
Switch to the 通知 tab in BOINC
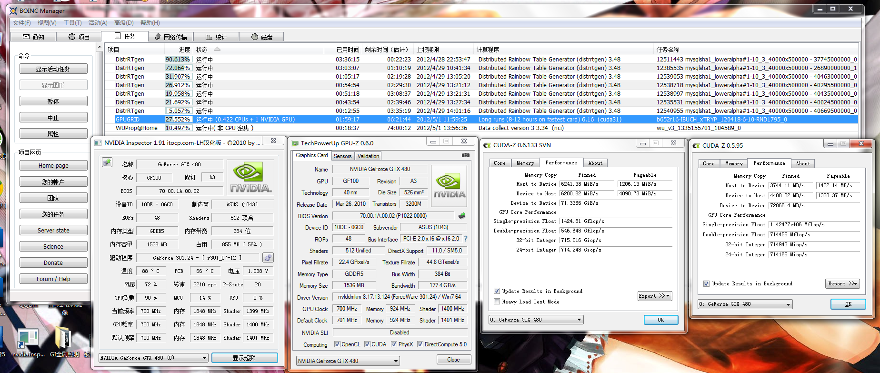tap(33, 37)
